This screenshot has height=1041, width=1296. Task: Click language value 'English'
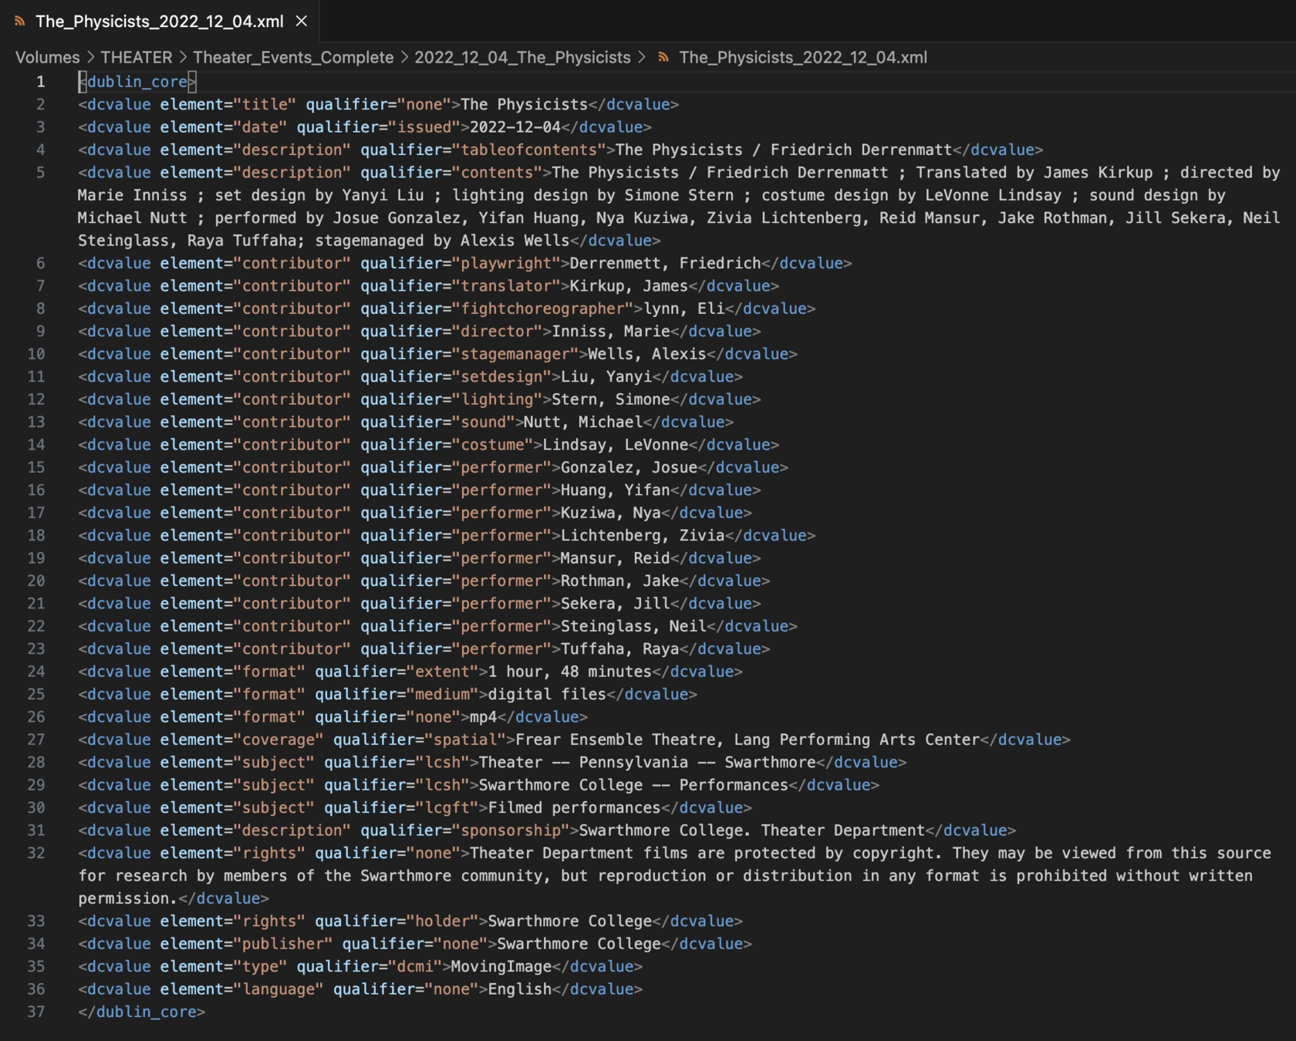tap(520, 989)
